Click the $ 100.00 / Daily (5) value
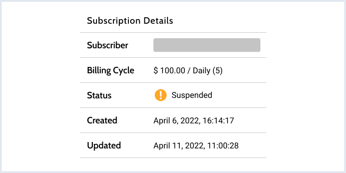The image size is (346, 173). [x=188, y=71]
